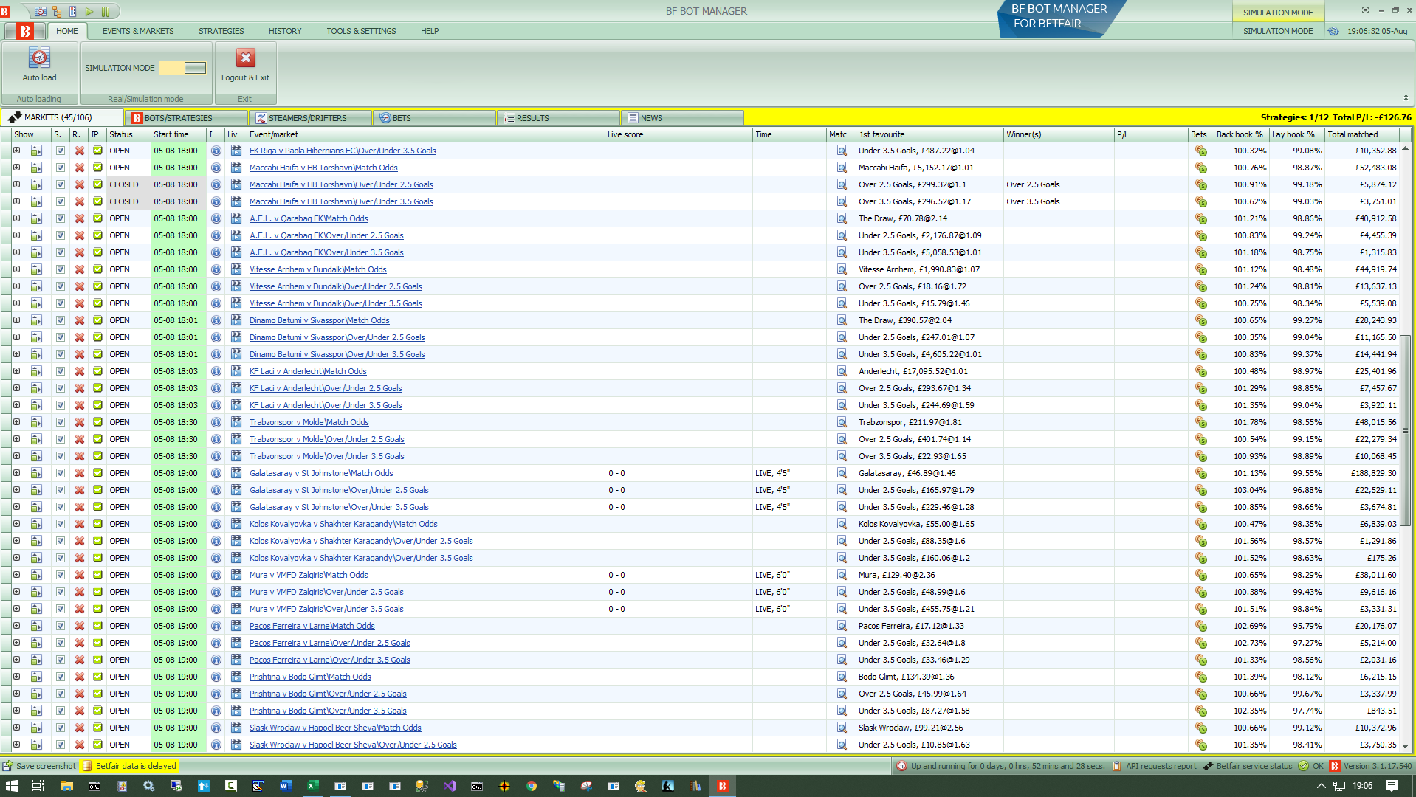Open Kolos Kovalyovka Match Odds link
The image size is (1416, 797).
pyautogui.click(x=343, y=524)
